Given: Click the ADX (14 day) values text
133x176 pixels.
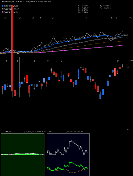Looking at the screenshot, I should pyautogui.click(x=75, y=132).
